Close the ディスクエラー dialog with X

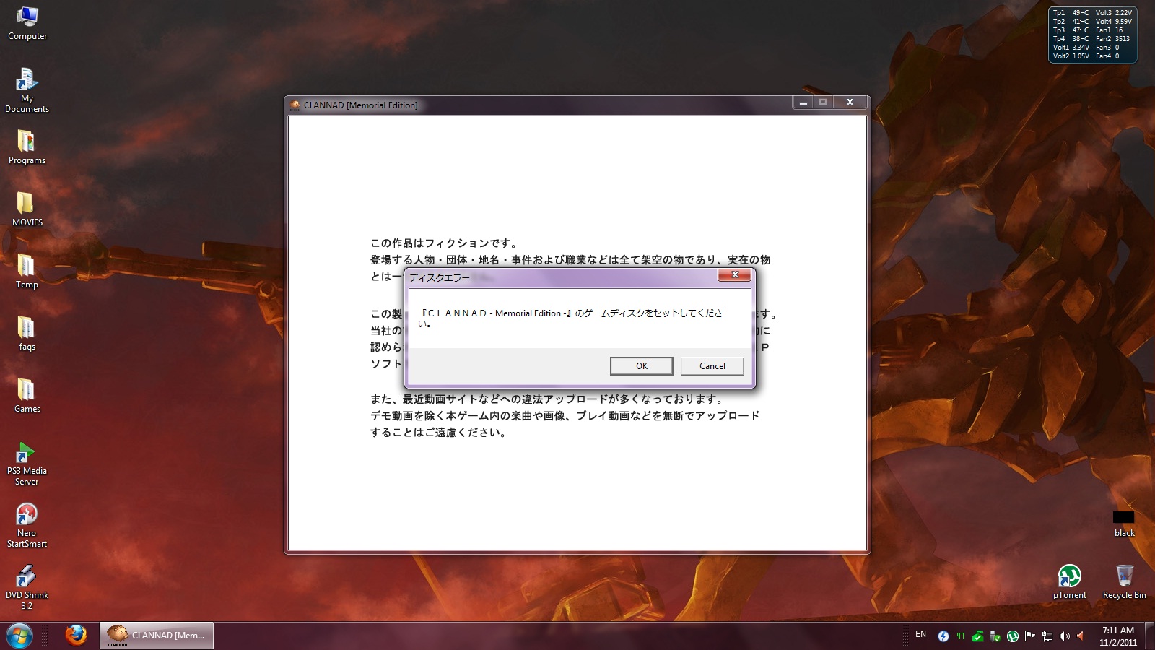pos(735,274)
